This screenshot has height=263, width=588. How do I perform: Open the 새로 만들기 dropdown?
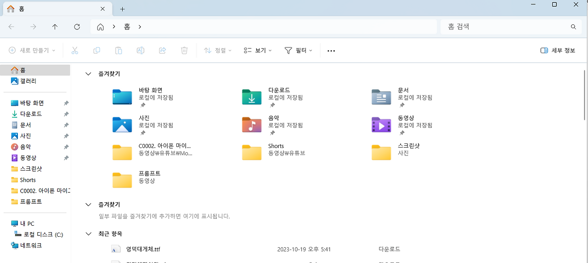click(x=32, y=51)
